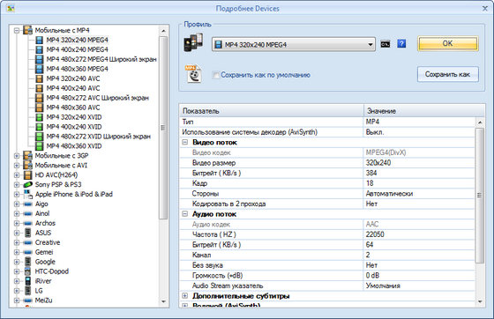Click the Частота (HZ) value 22050

point(375,234)
